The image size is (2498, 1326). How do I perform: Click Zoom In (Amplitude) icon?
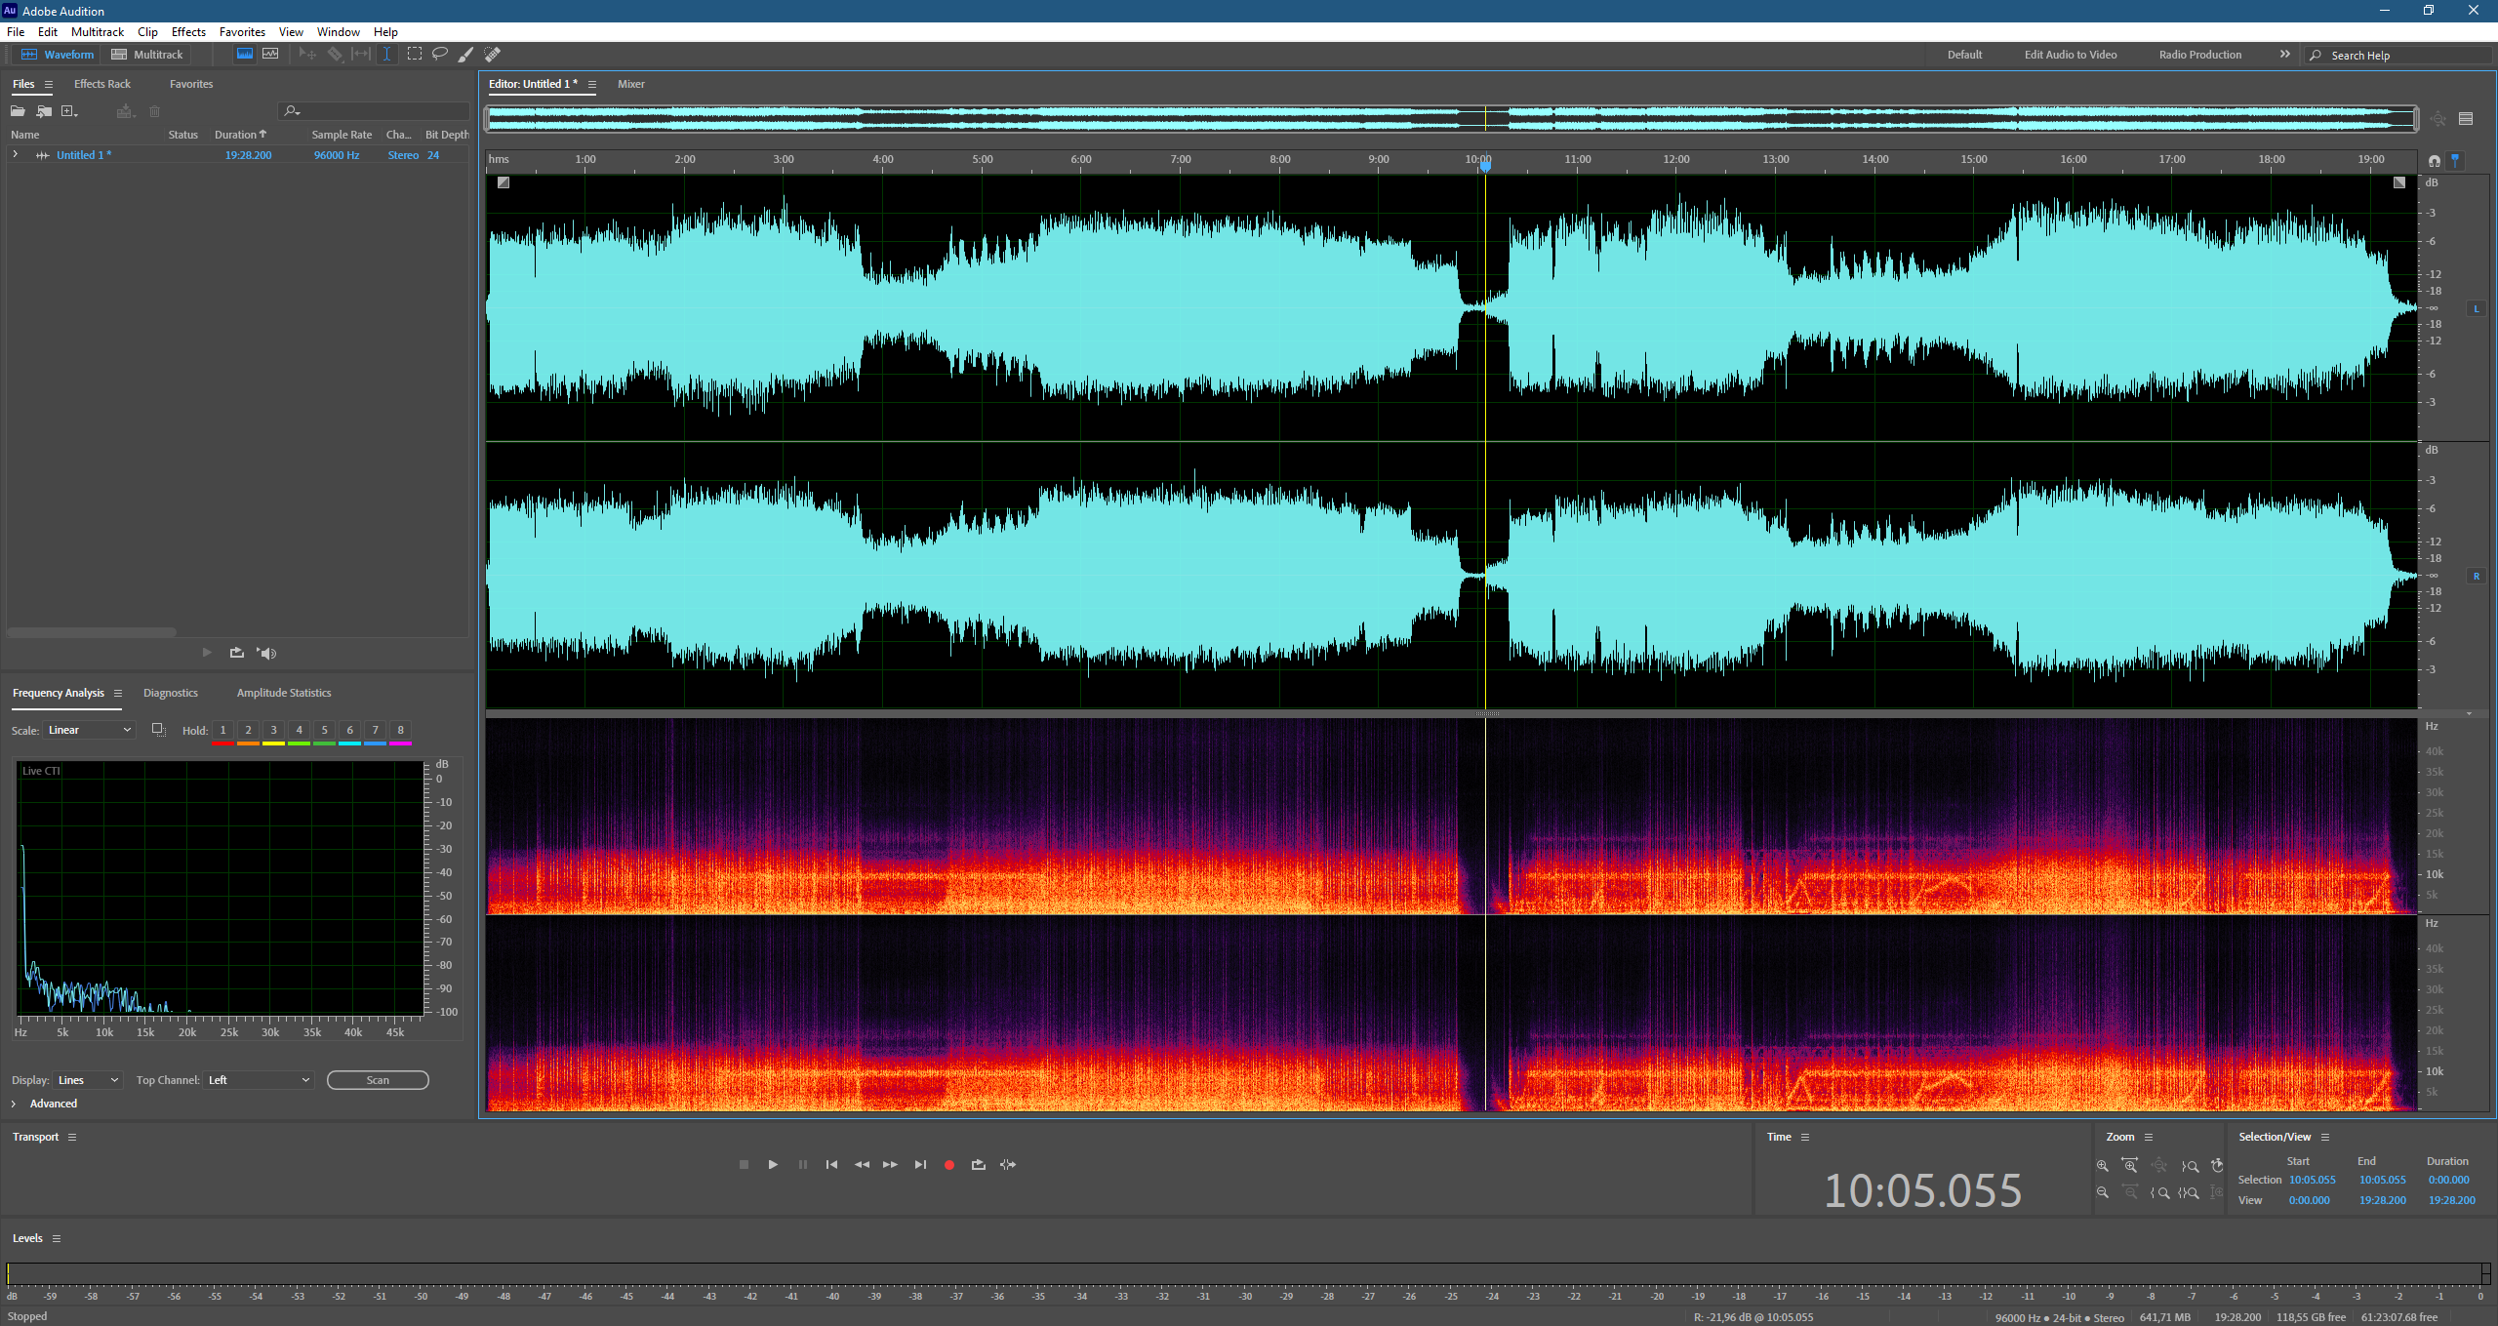[2103, 1166]
